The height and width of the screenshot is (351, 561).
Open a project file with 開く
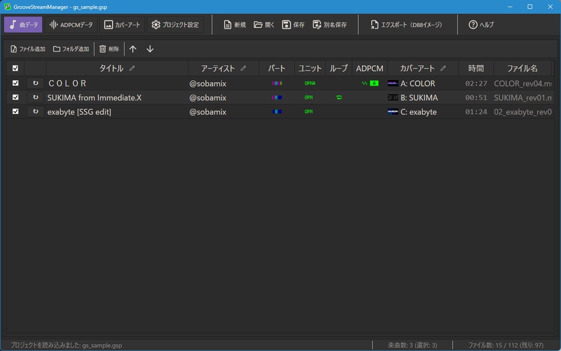264,25
